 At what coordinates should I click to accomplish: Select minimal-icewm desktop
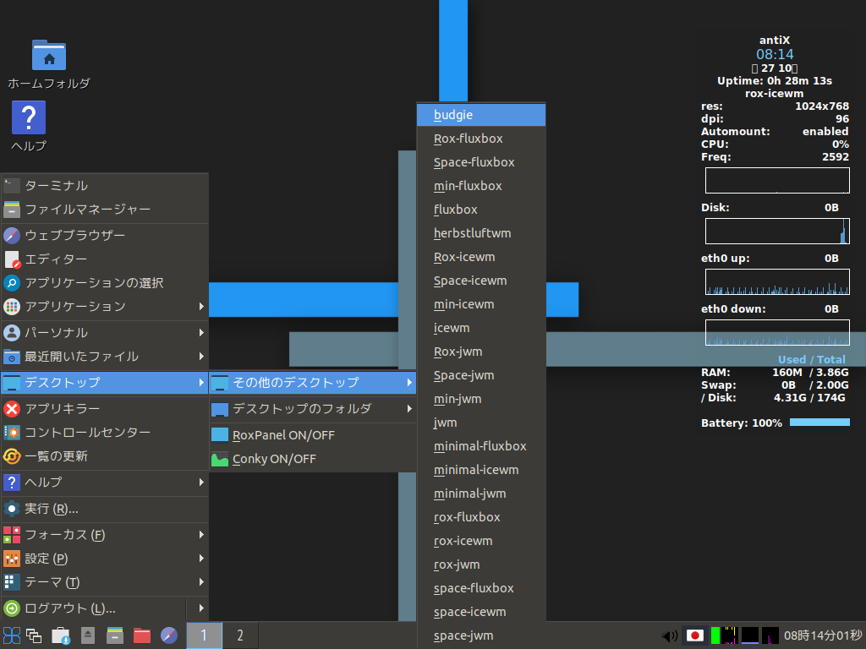tap(481, 470)
